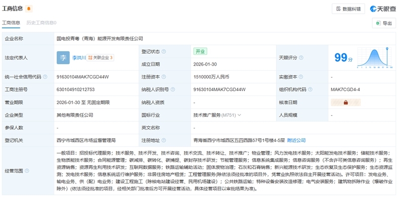Click help icon next to 注册地址

click(x=164, y=140)
